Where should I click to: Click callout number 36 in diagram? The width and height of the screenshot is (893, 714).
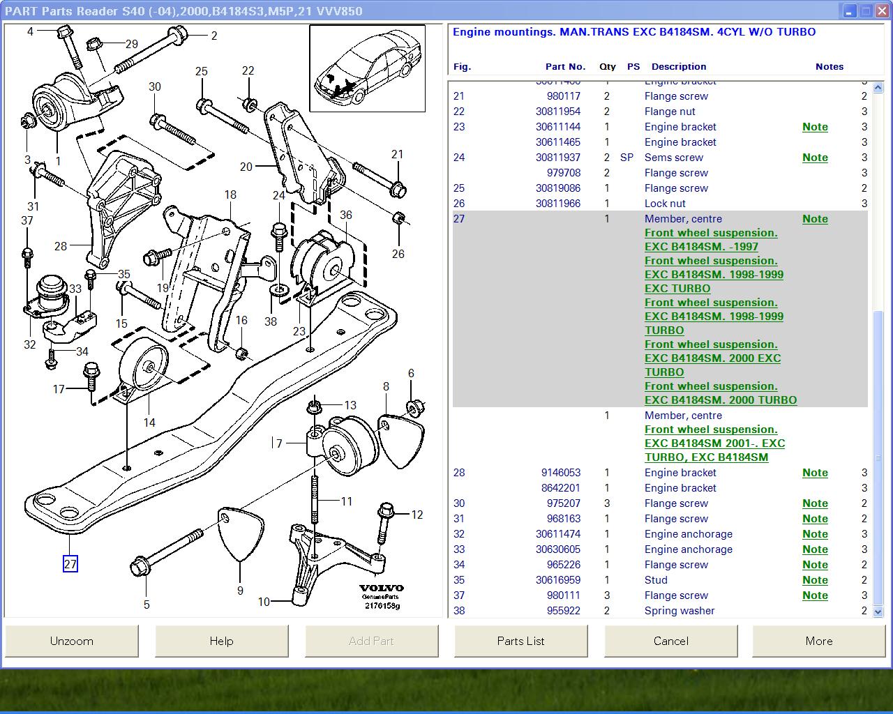346,215
